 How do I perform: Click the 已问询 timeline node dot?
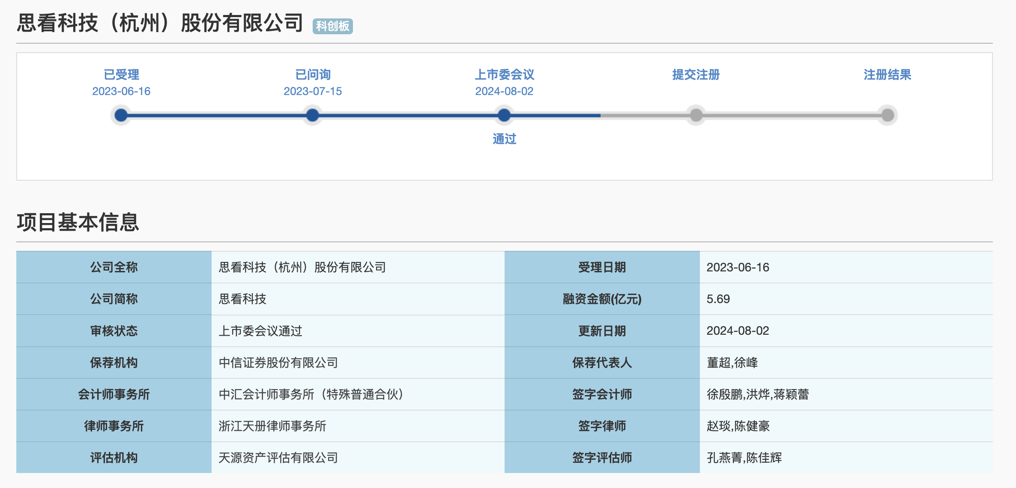[x=313, y=115]
